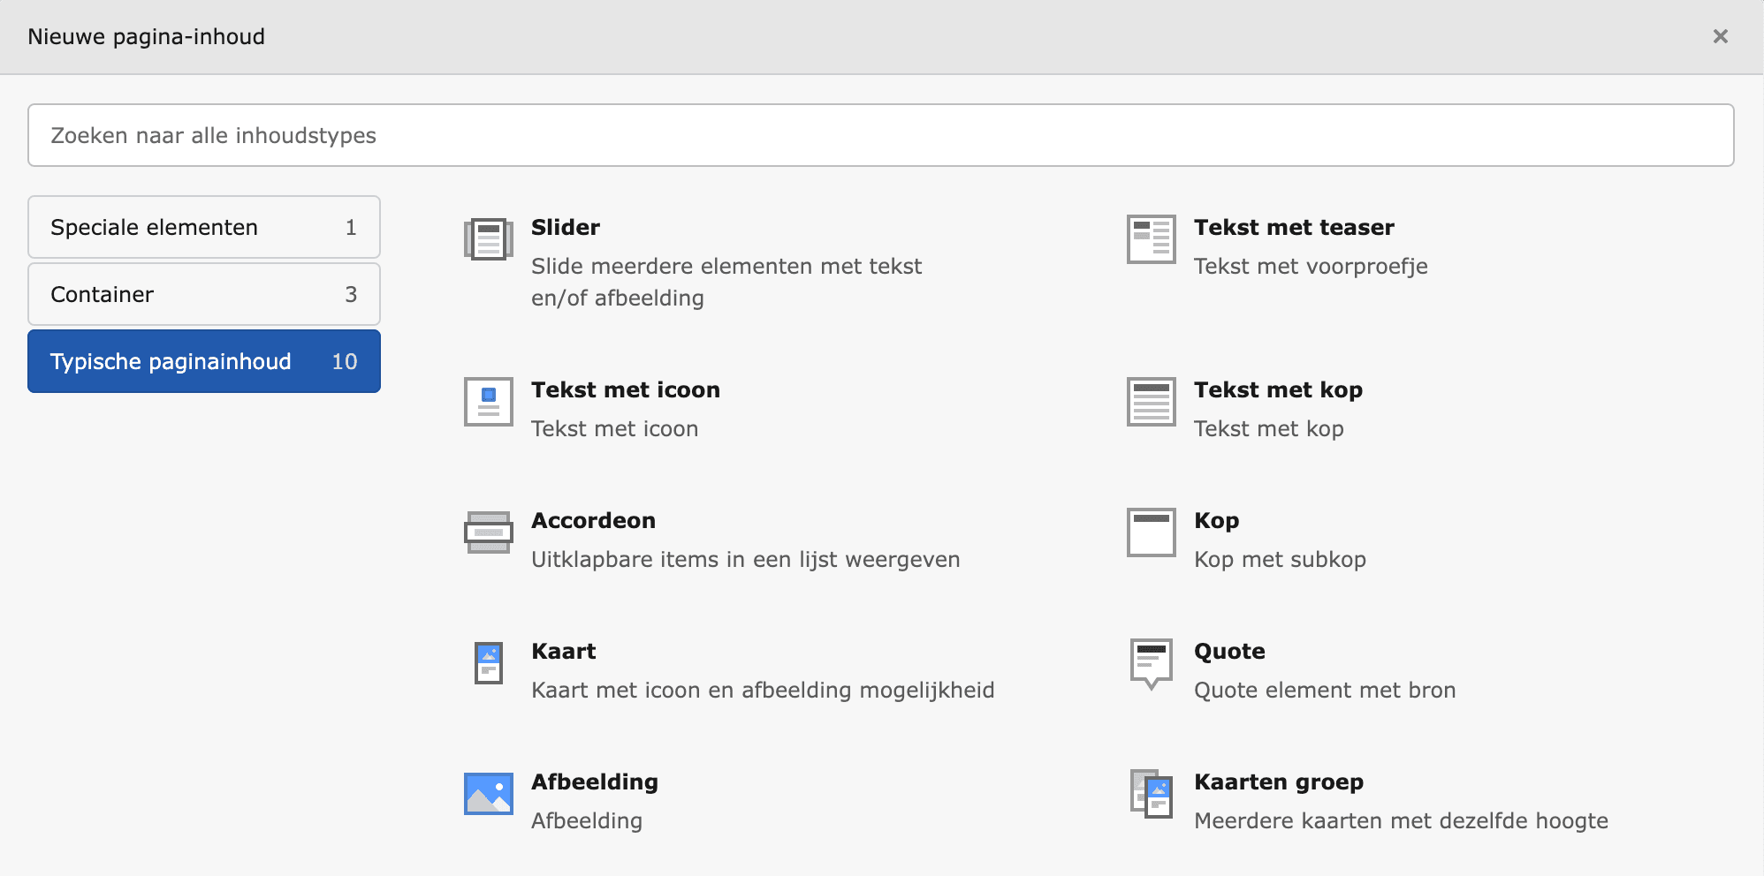Click the content type search field
The height and width of the screenshot is (876, 1764).
[x=881, y=135]
